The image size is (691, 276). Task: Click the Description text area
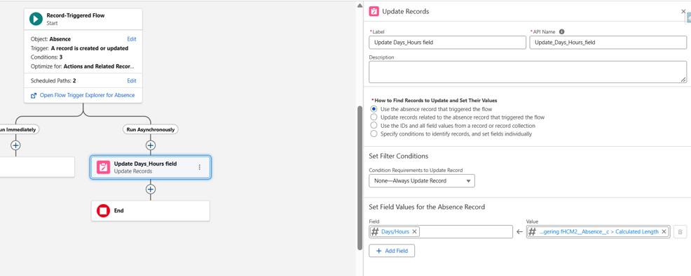528,72
